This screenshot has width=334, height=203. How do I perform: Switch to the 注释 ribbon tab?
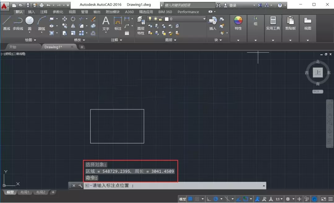[x=44, y=12]
